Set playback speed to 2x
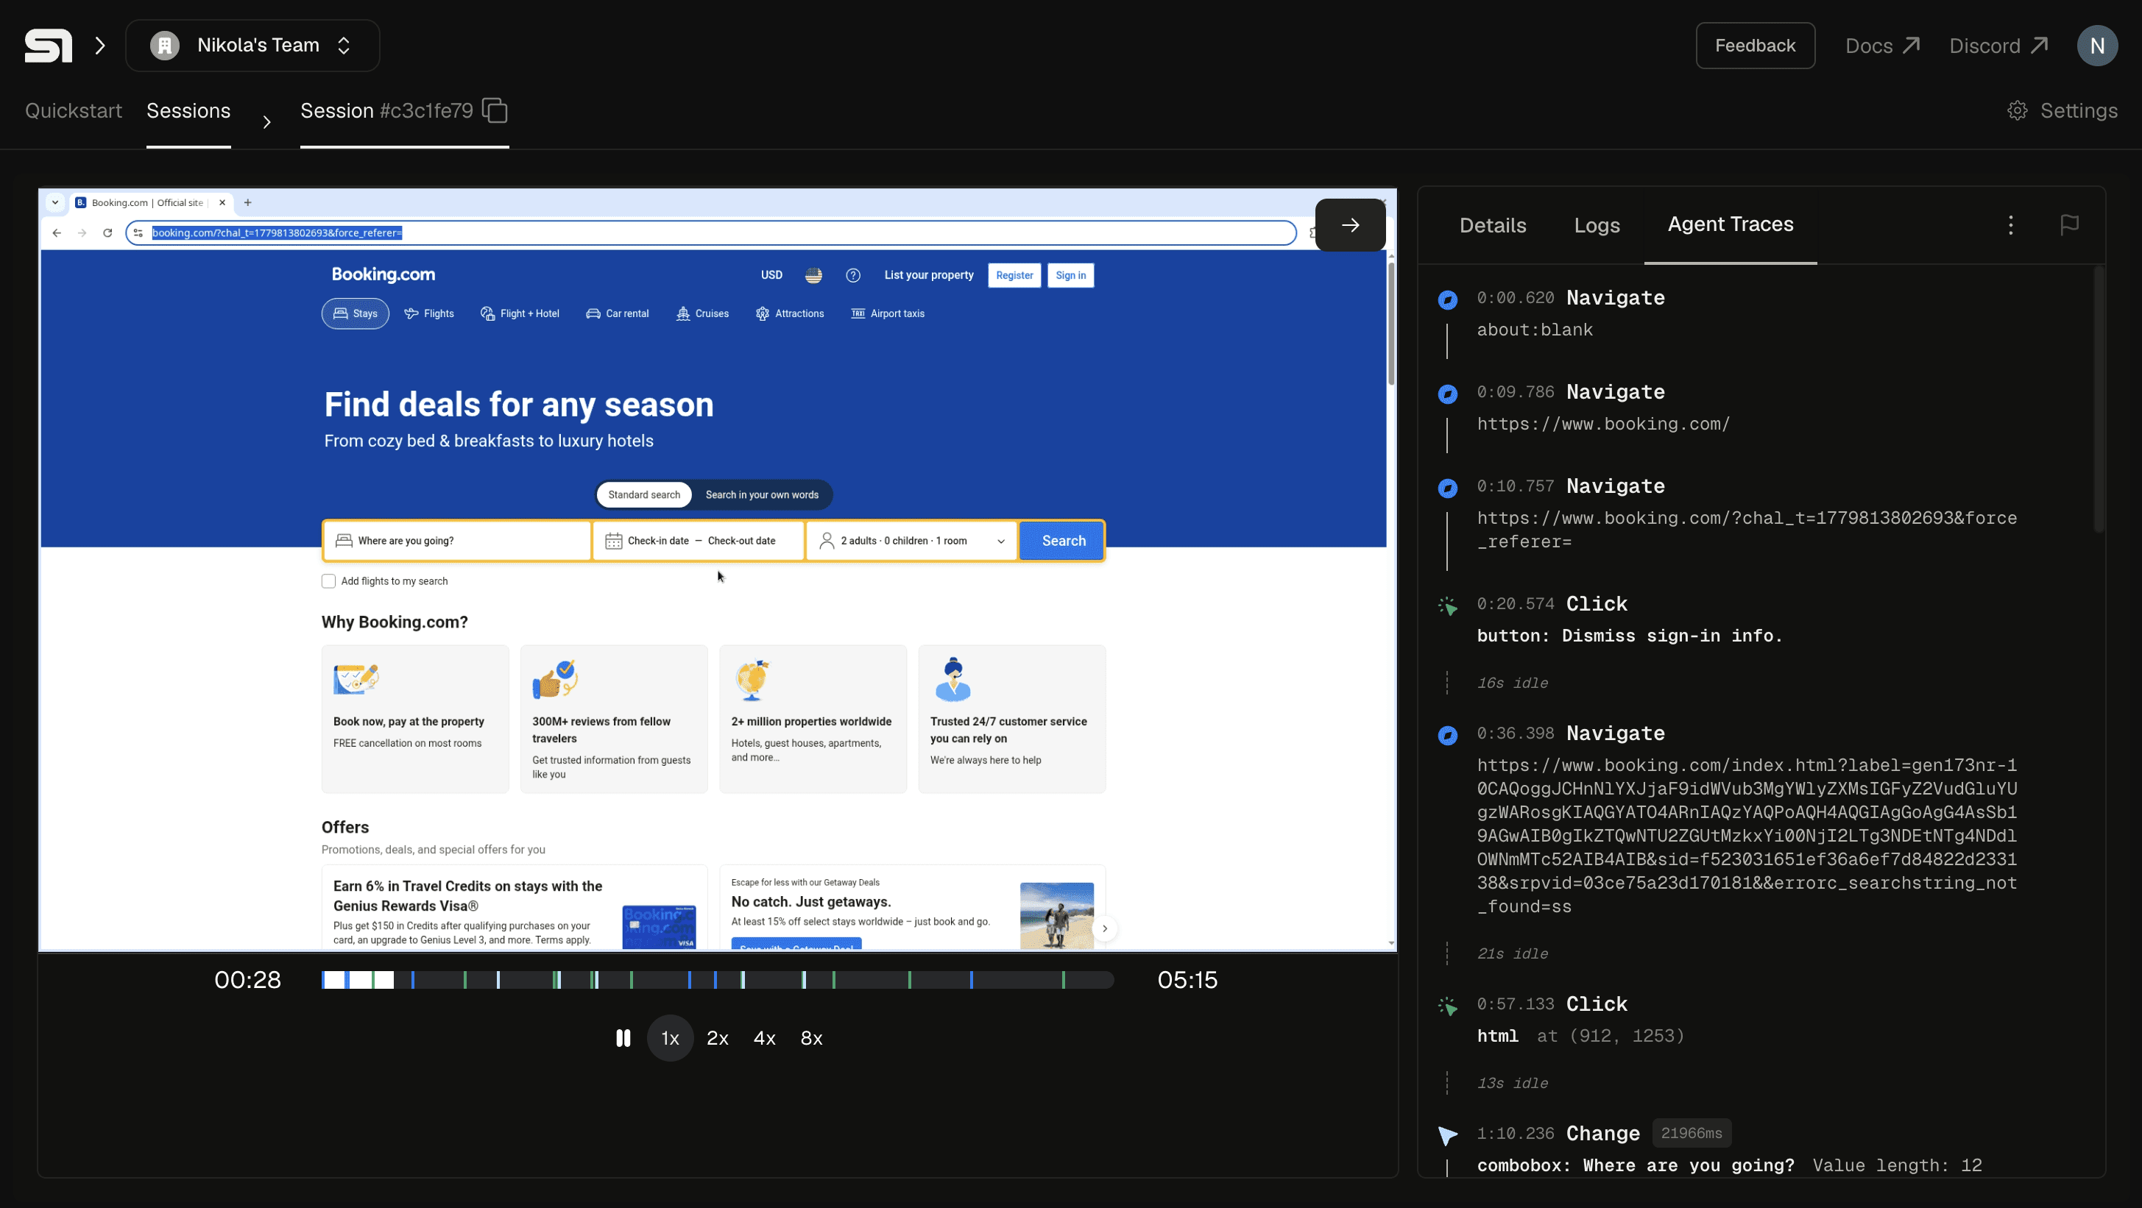 [717, 1037]
